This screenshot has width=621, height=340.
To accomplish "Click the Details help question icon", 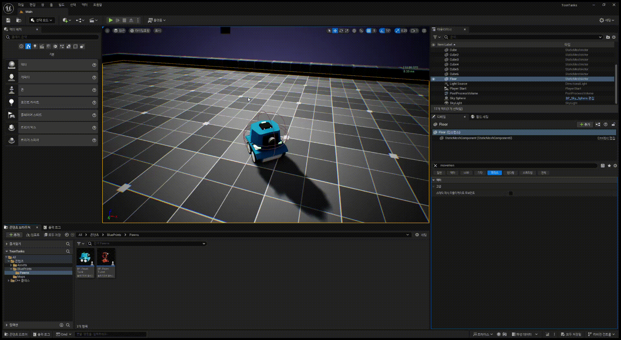I will (605, 124).
